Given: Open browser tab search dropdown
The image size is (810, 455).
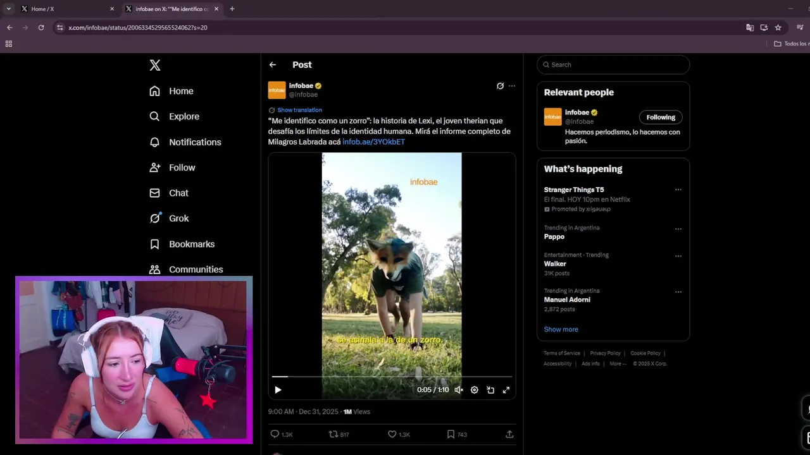Looking at the screenshot, I should coord(8,9).
